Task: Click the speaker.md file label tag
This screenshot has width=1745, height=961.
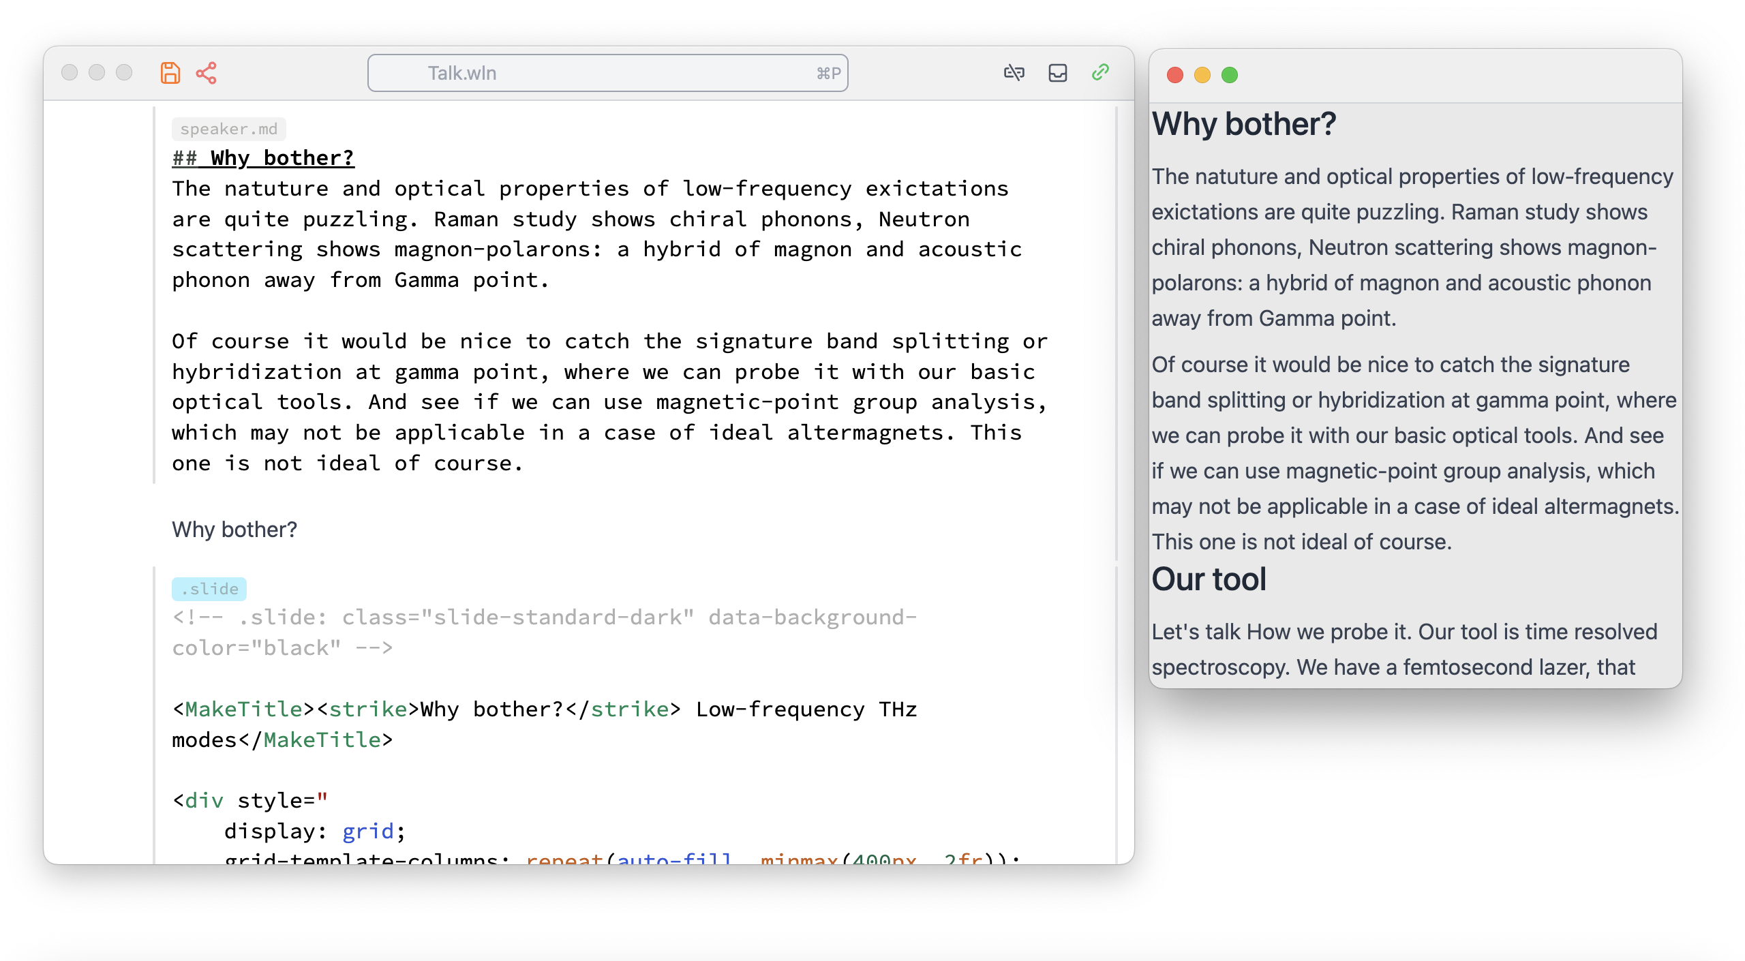Action: (x=228, y=129)
